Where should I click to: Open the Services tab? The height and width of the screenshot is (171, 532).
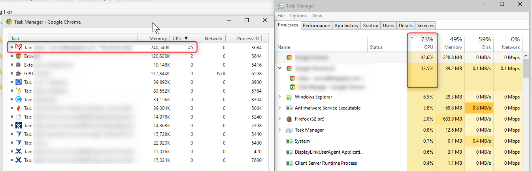coord(425,26)
